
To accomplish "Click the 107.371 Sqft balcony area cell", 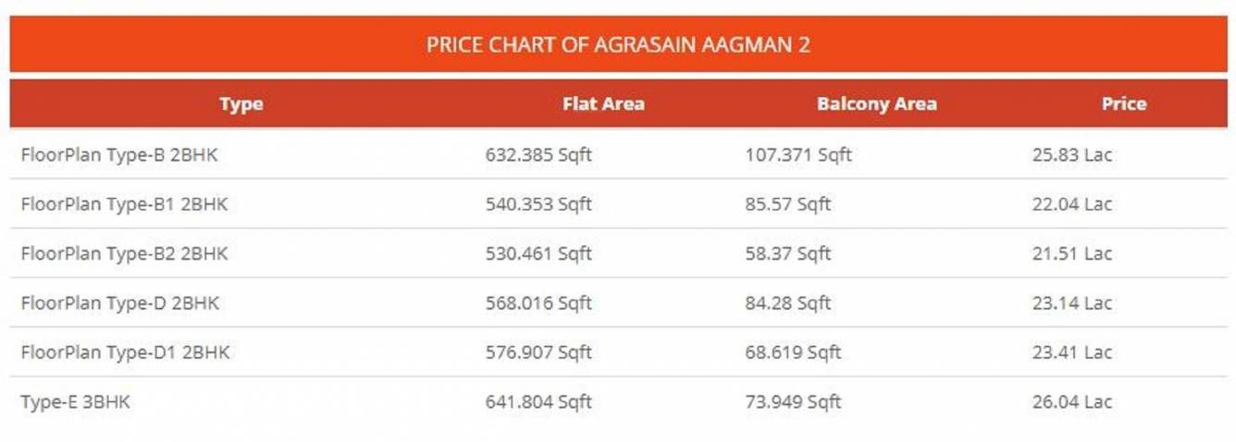I will click(x=798, y=155).
